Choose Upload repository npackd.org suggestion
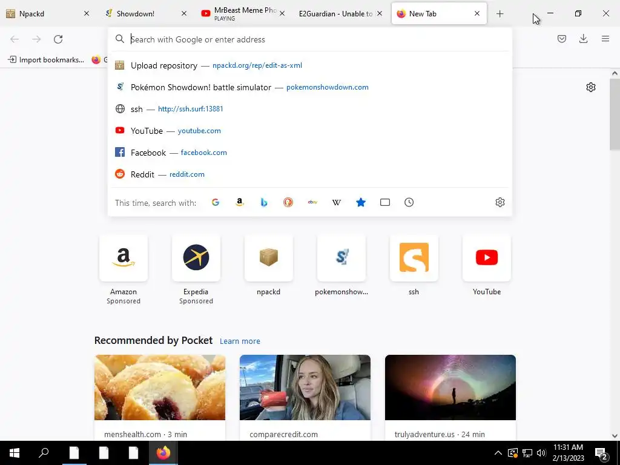The width and height of the screenshot is (620, 465). [x=310, y=65]
